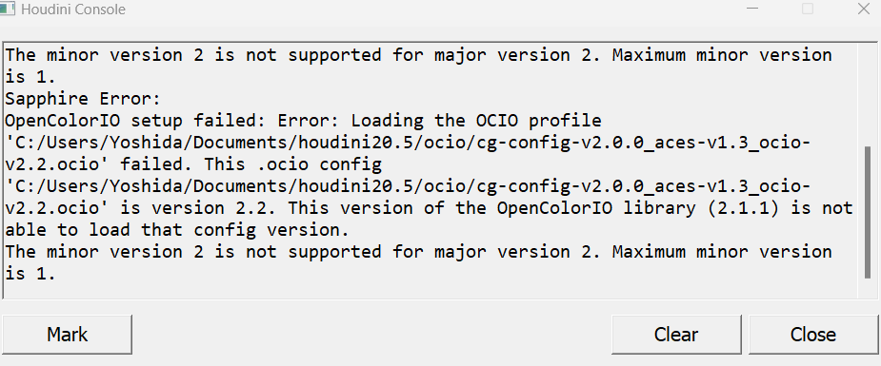The height and width of the screenshot is (366, 881).
Task: Click the scrollbar track below the thumb
Action: 868,287
